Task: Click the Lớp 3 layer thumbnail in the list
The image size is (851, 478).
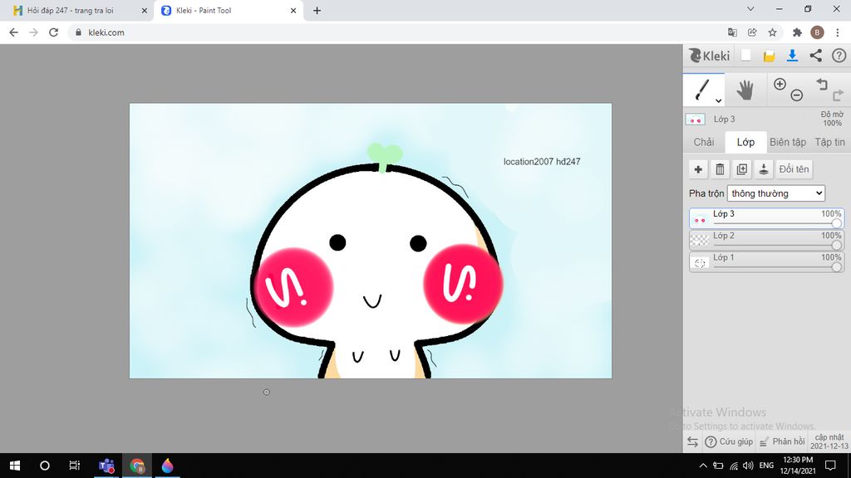Action: [x=700, y=218]
